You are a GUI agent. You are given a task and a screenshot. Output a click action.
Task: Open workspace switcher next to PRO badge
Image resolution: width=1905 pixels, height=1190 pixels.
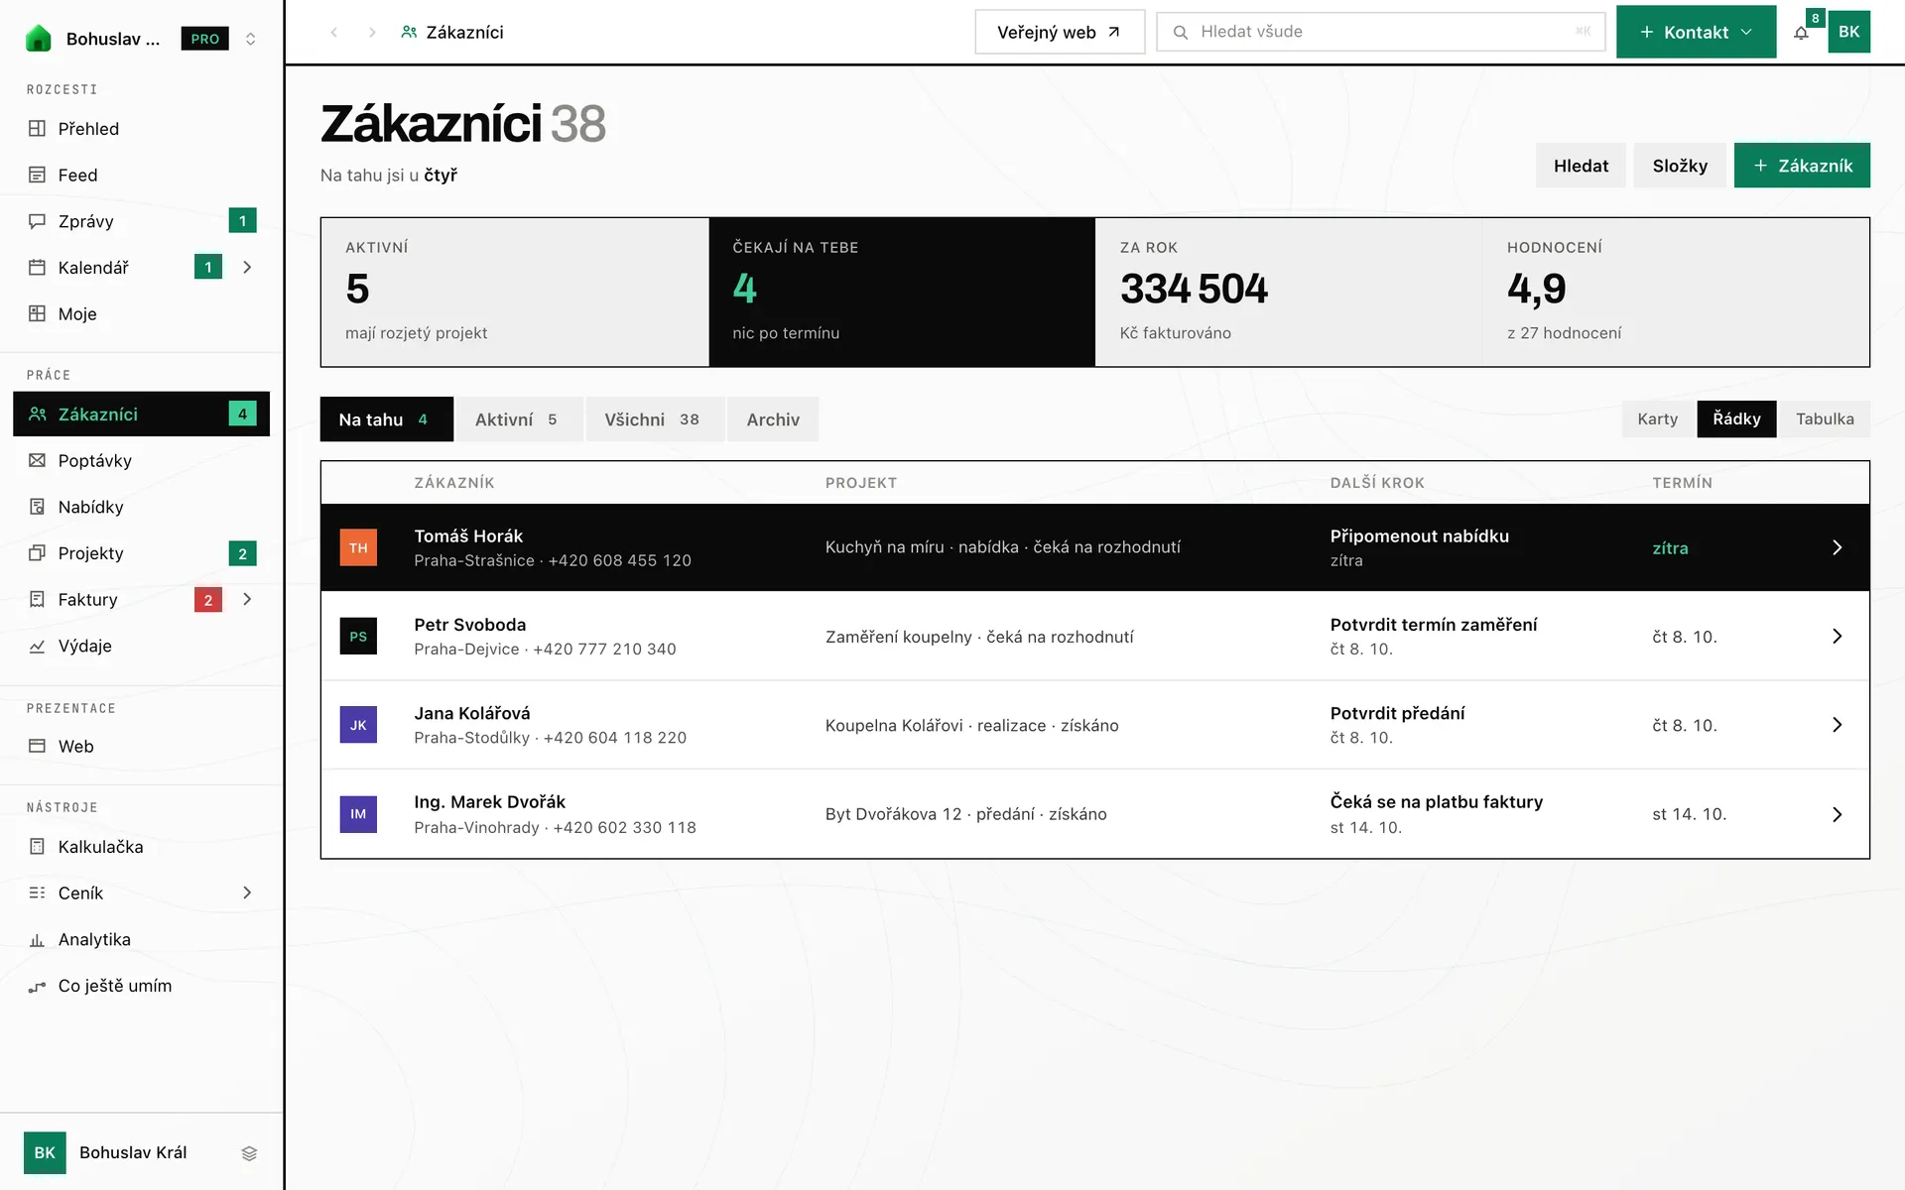tap(250, 39)
